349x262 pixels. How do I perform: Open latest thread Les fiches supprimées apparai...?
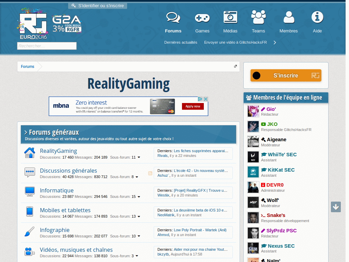pos(201,151)
